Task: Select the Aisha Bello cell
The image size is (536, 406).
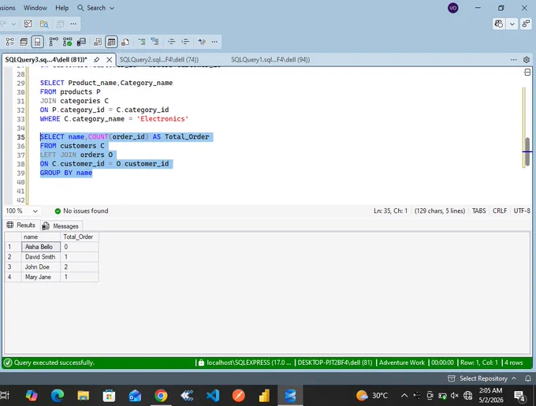Action: pyautogui.click(x=41, y=247)
